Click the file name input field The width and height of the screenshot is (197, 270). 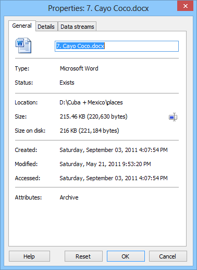pos(117,46)
